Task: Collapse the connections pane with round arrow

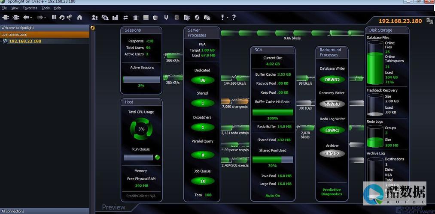Action: (x=93, y=27)
